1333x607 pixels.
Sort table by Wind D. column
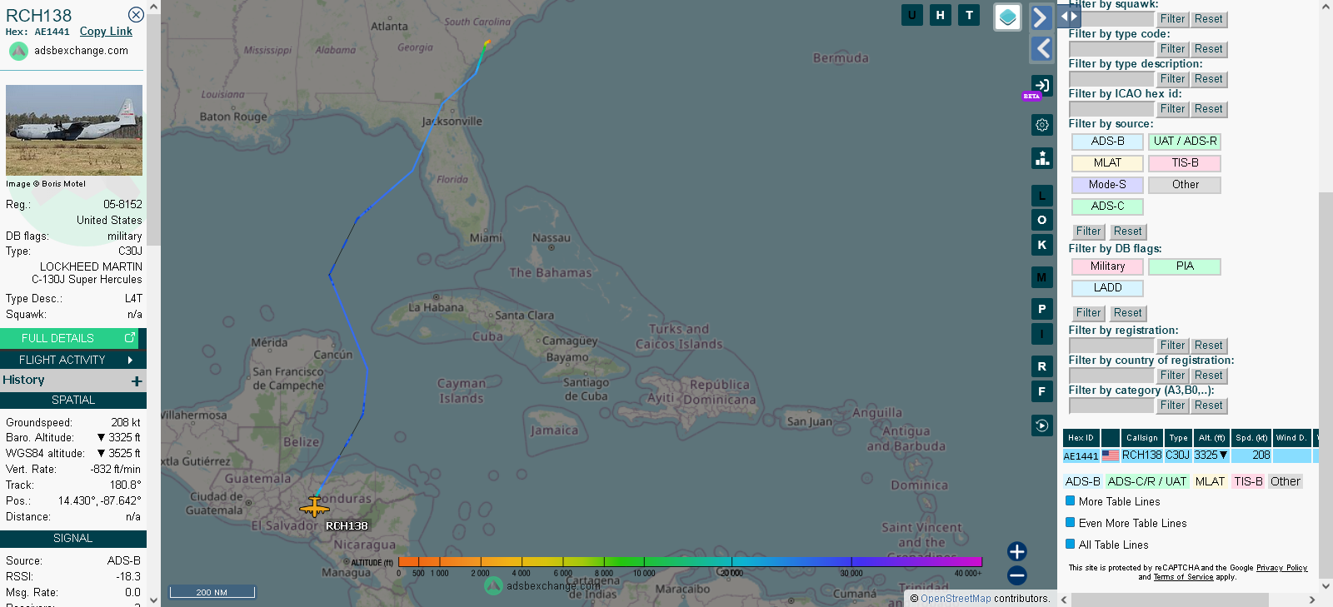(x=1291, y=438)
